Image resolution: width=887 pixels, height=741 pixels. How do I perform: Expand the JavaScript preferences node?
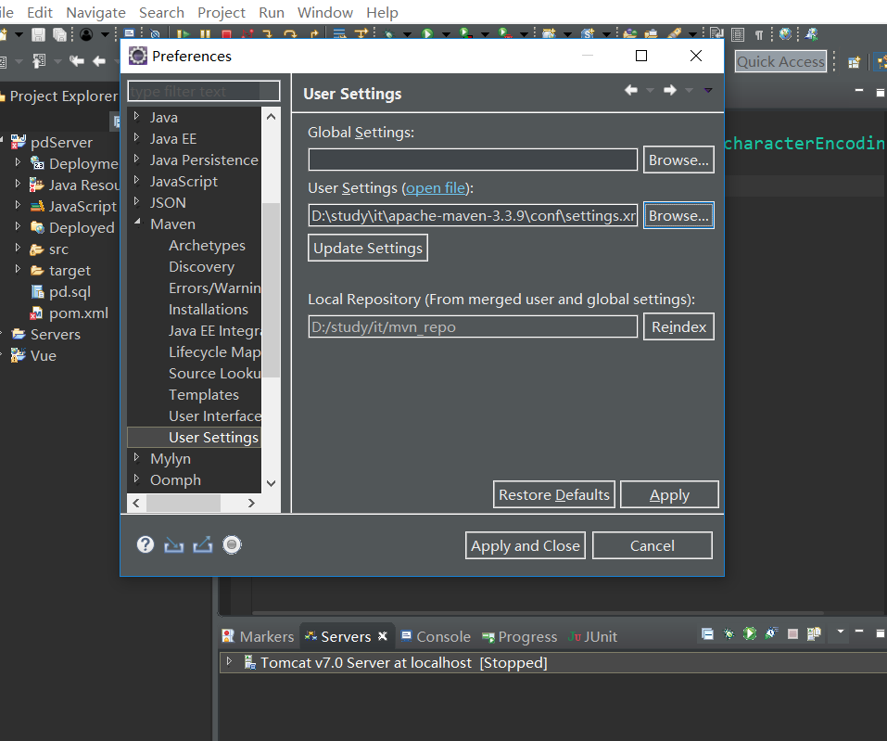pyautogui.click(x=136, y=181)
